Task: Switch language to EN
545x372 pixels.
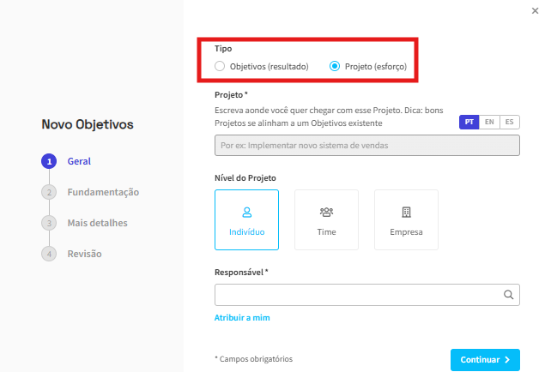Action: tap(489, 123)
